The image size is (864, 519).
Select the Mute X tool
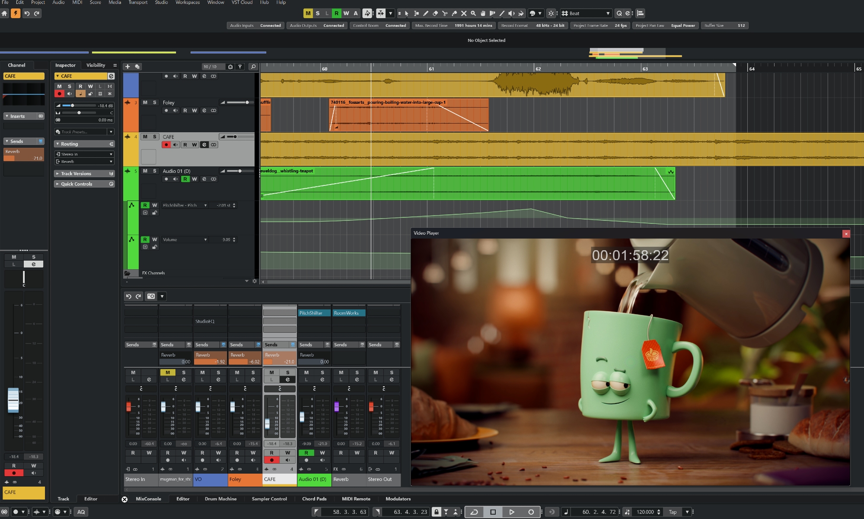click(464, 13)
